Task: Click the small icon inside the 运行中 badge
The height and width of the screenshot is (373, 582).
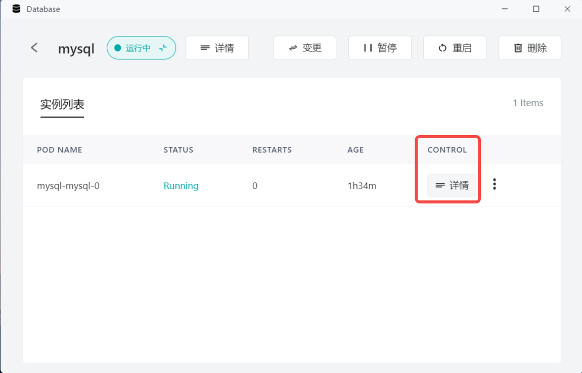Action: click(162, 48)
